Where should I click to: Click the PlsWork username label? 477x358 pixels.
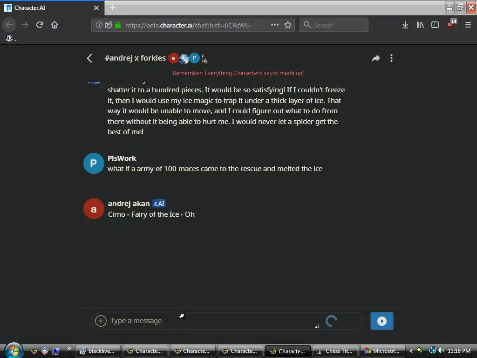point(122,158)
